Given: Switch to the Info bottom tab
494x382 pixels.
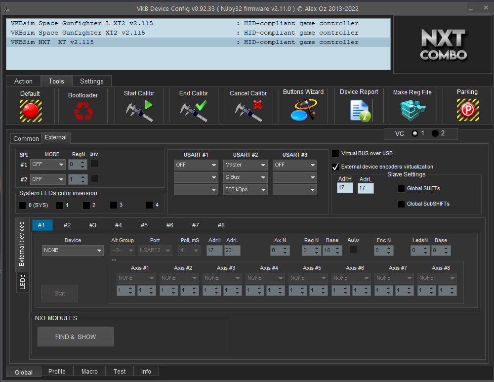Looking at the screenshot, I should [x=146, y=371].
